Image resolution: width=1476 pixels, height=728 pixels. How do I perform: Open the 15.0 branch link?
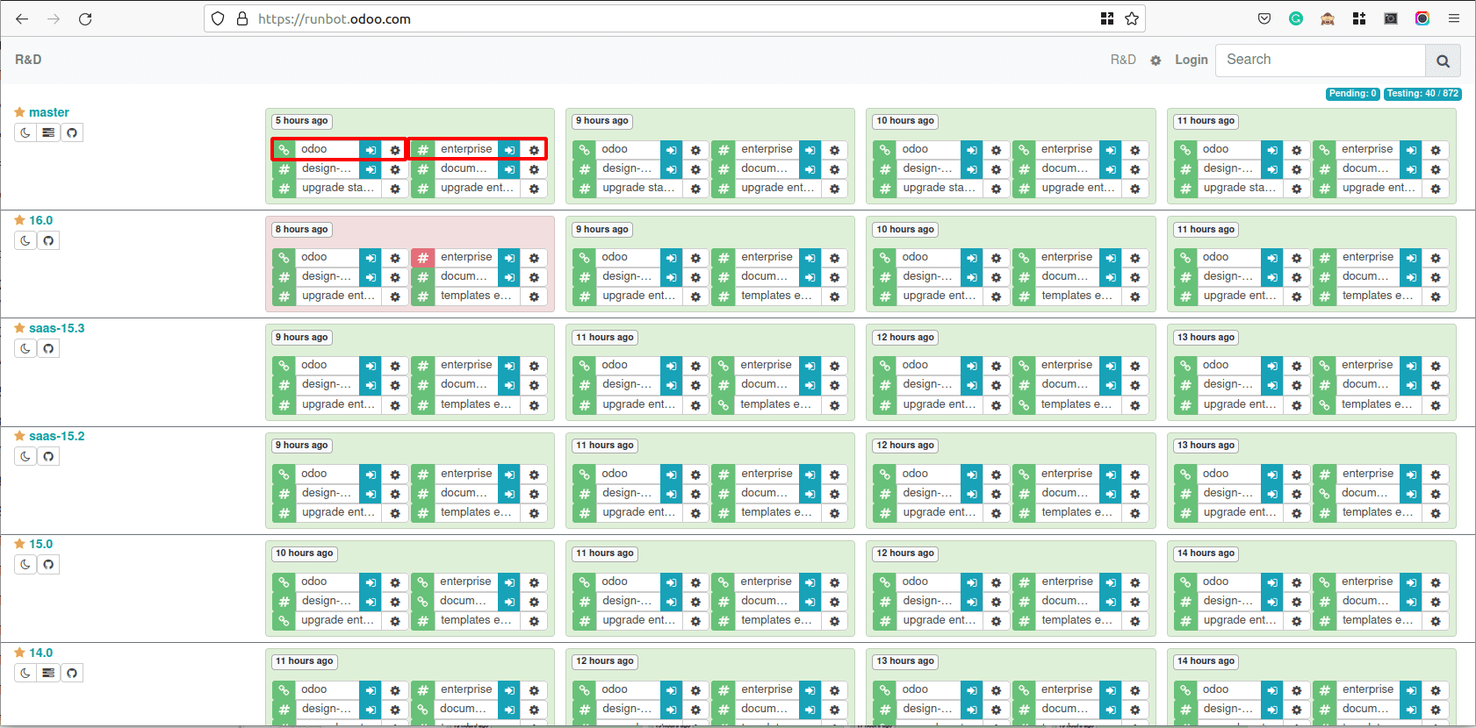point(40,544)
